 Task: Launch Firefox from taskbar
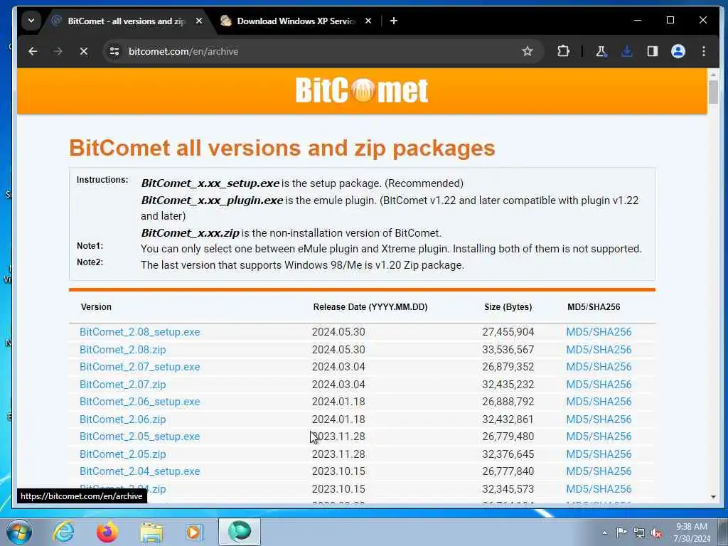point(107,532)
